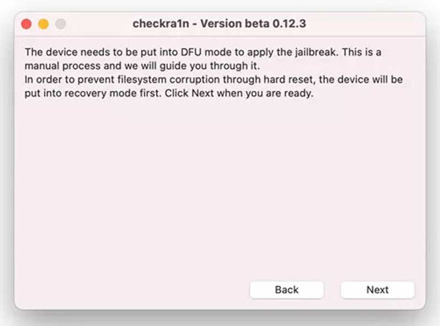Click the blank title bar right of the version
Image resolution: width=440 pixels, height=326 pixels.
pos(367,23)
